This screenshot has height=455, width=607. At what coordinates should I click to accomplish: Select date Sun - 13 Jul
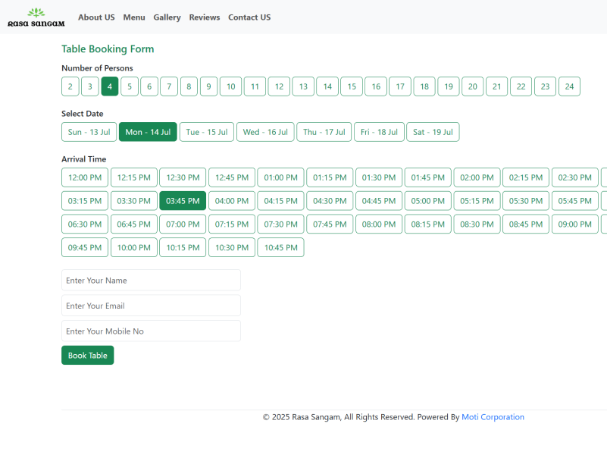click(x=89, y=132)
